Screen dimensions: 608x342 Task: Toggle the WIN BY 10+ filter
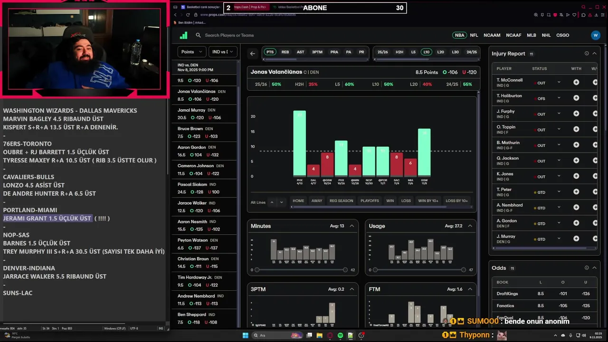point(428,201)
